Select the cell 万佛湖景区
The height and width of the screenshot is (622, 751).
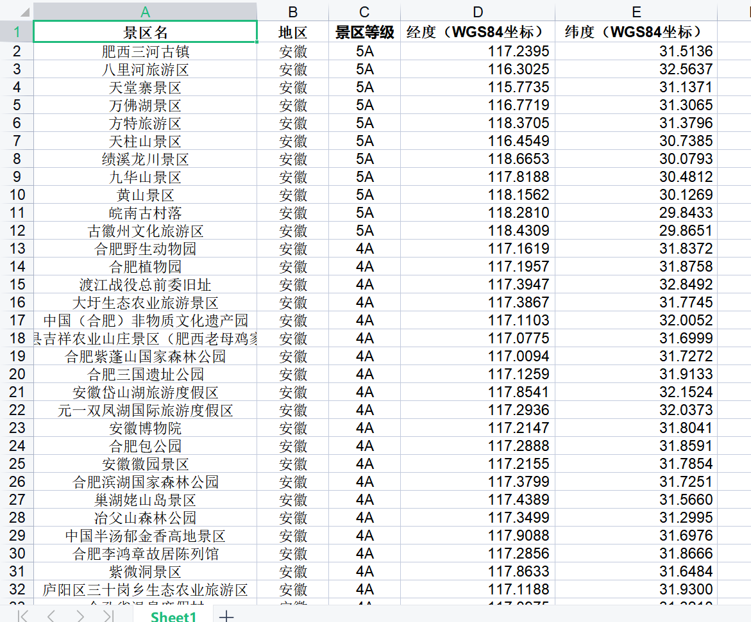pos(145,105)
